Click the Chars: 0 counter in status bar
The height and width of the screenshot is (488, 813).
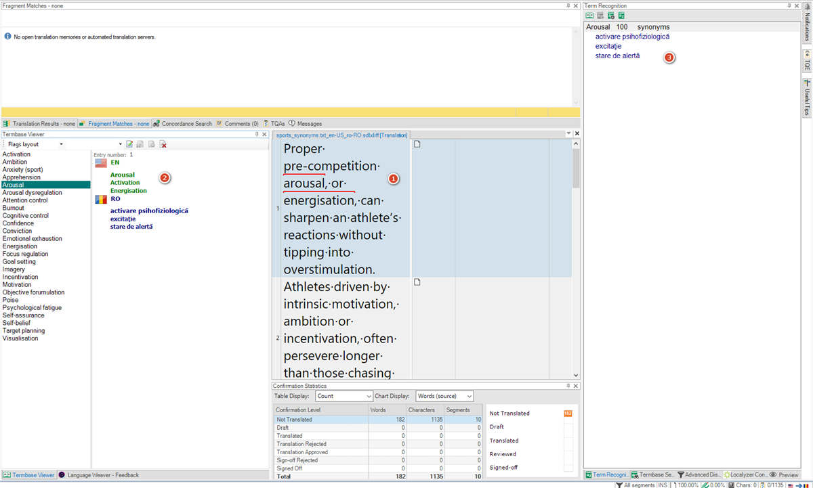tap(744, 485)
